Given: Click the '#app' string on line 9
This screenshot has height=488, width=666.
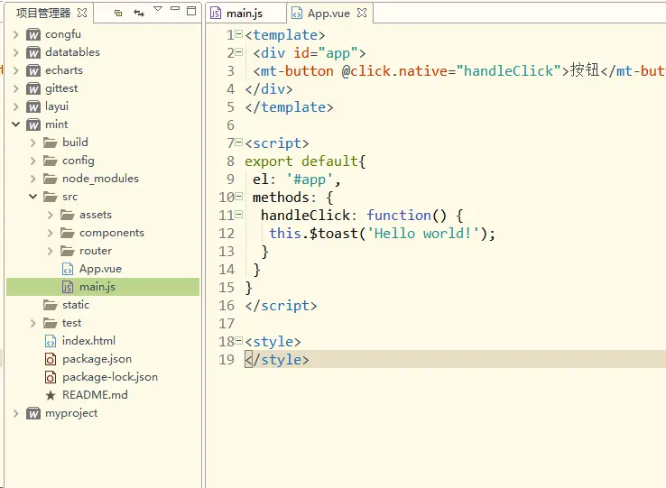Looking at the screenshot, I should click(310, 180).
